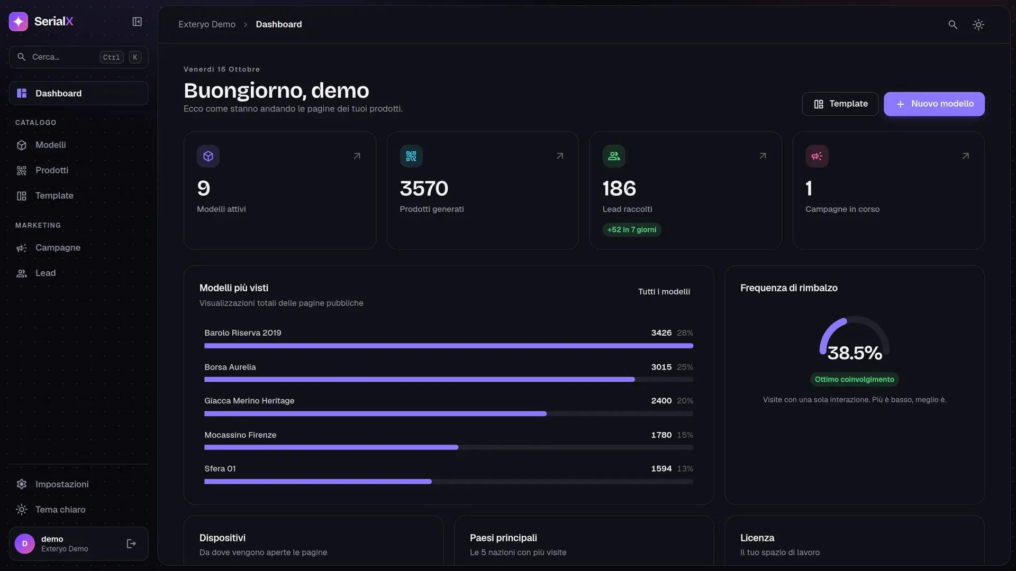
Task: Click the Prodotti generati QR icon
Action: (411, 156)
